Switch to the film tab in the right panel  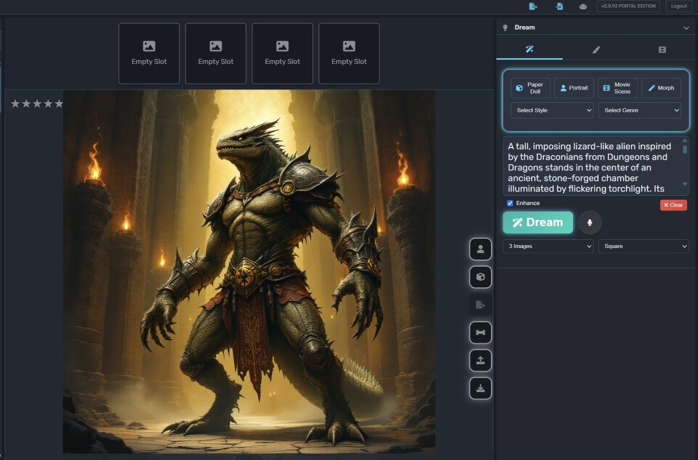[x=661, y=49]
